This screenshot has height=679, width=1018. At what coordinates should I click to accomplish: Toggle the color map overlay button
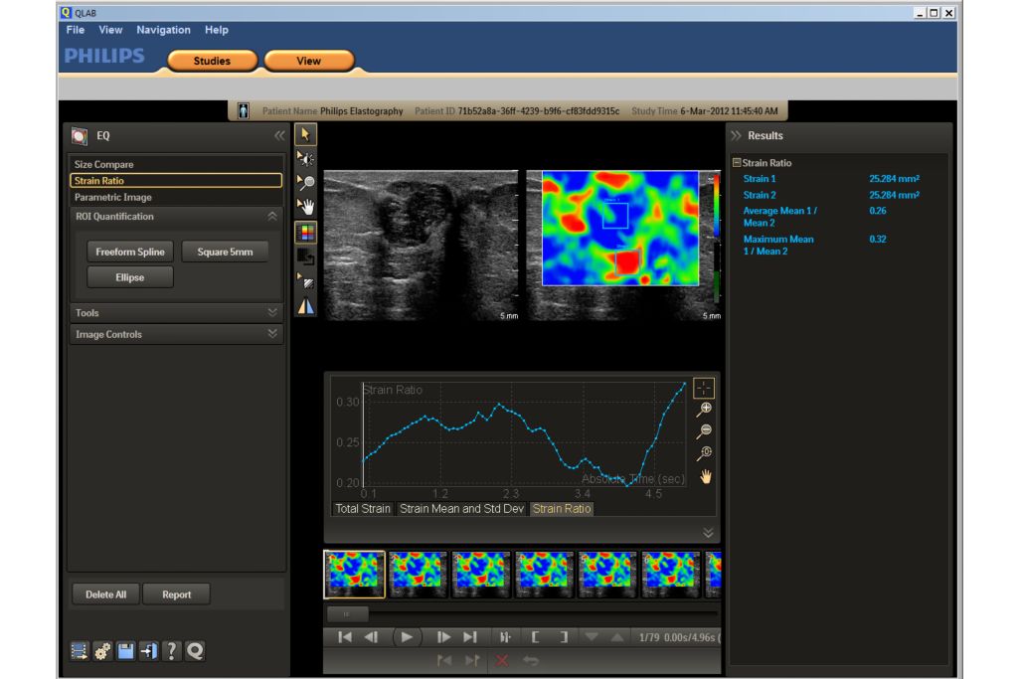coord(306,232)
